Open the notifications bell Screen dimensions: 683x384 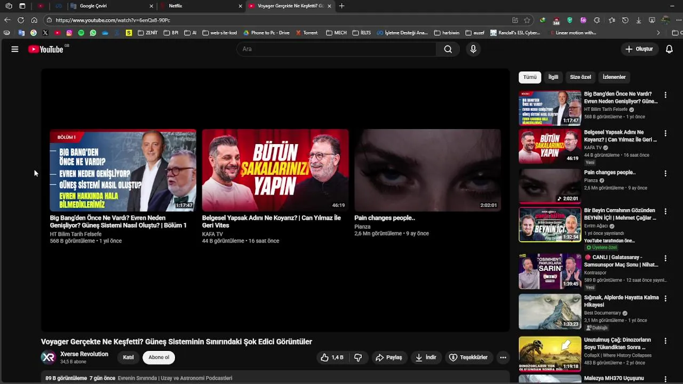[x=669, y=49]
